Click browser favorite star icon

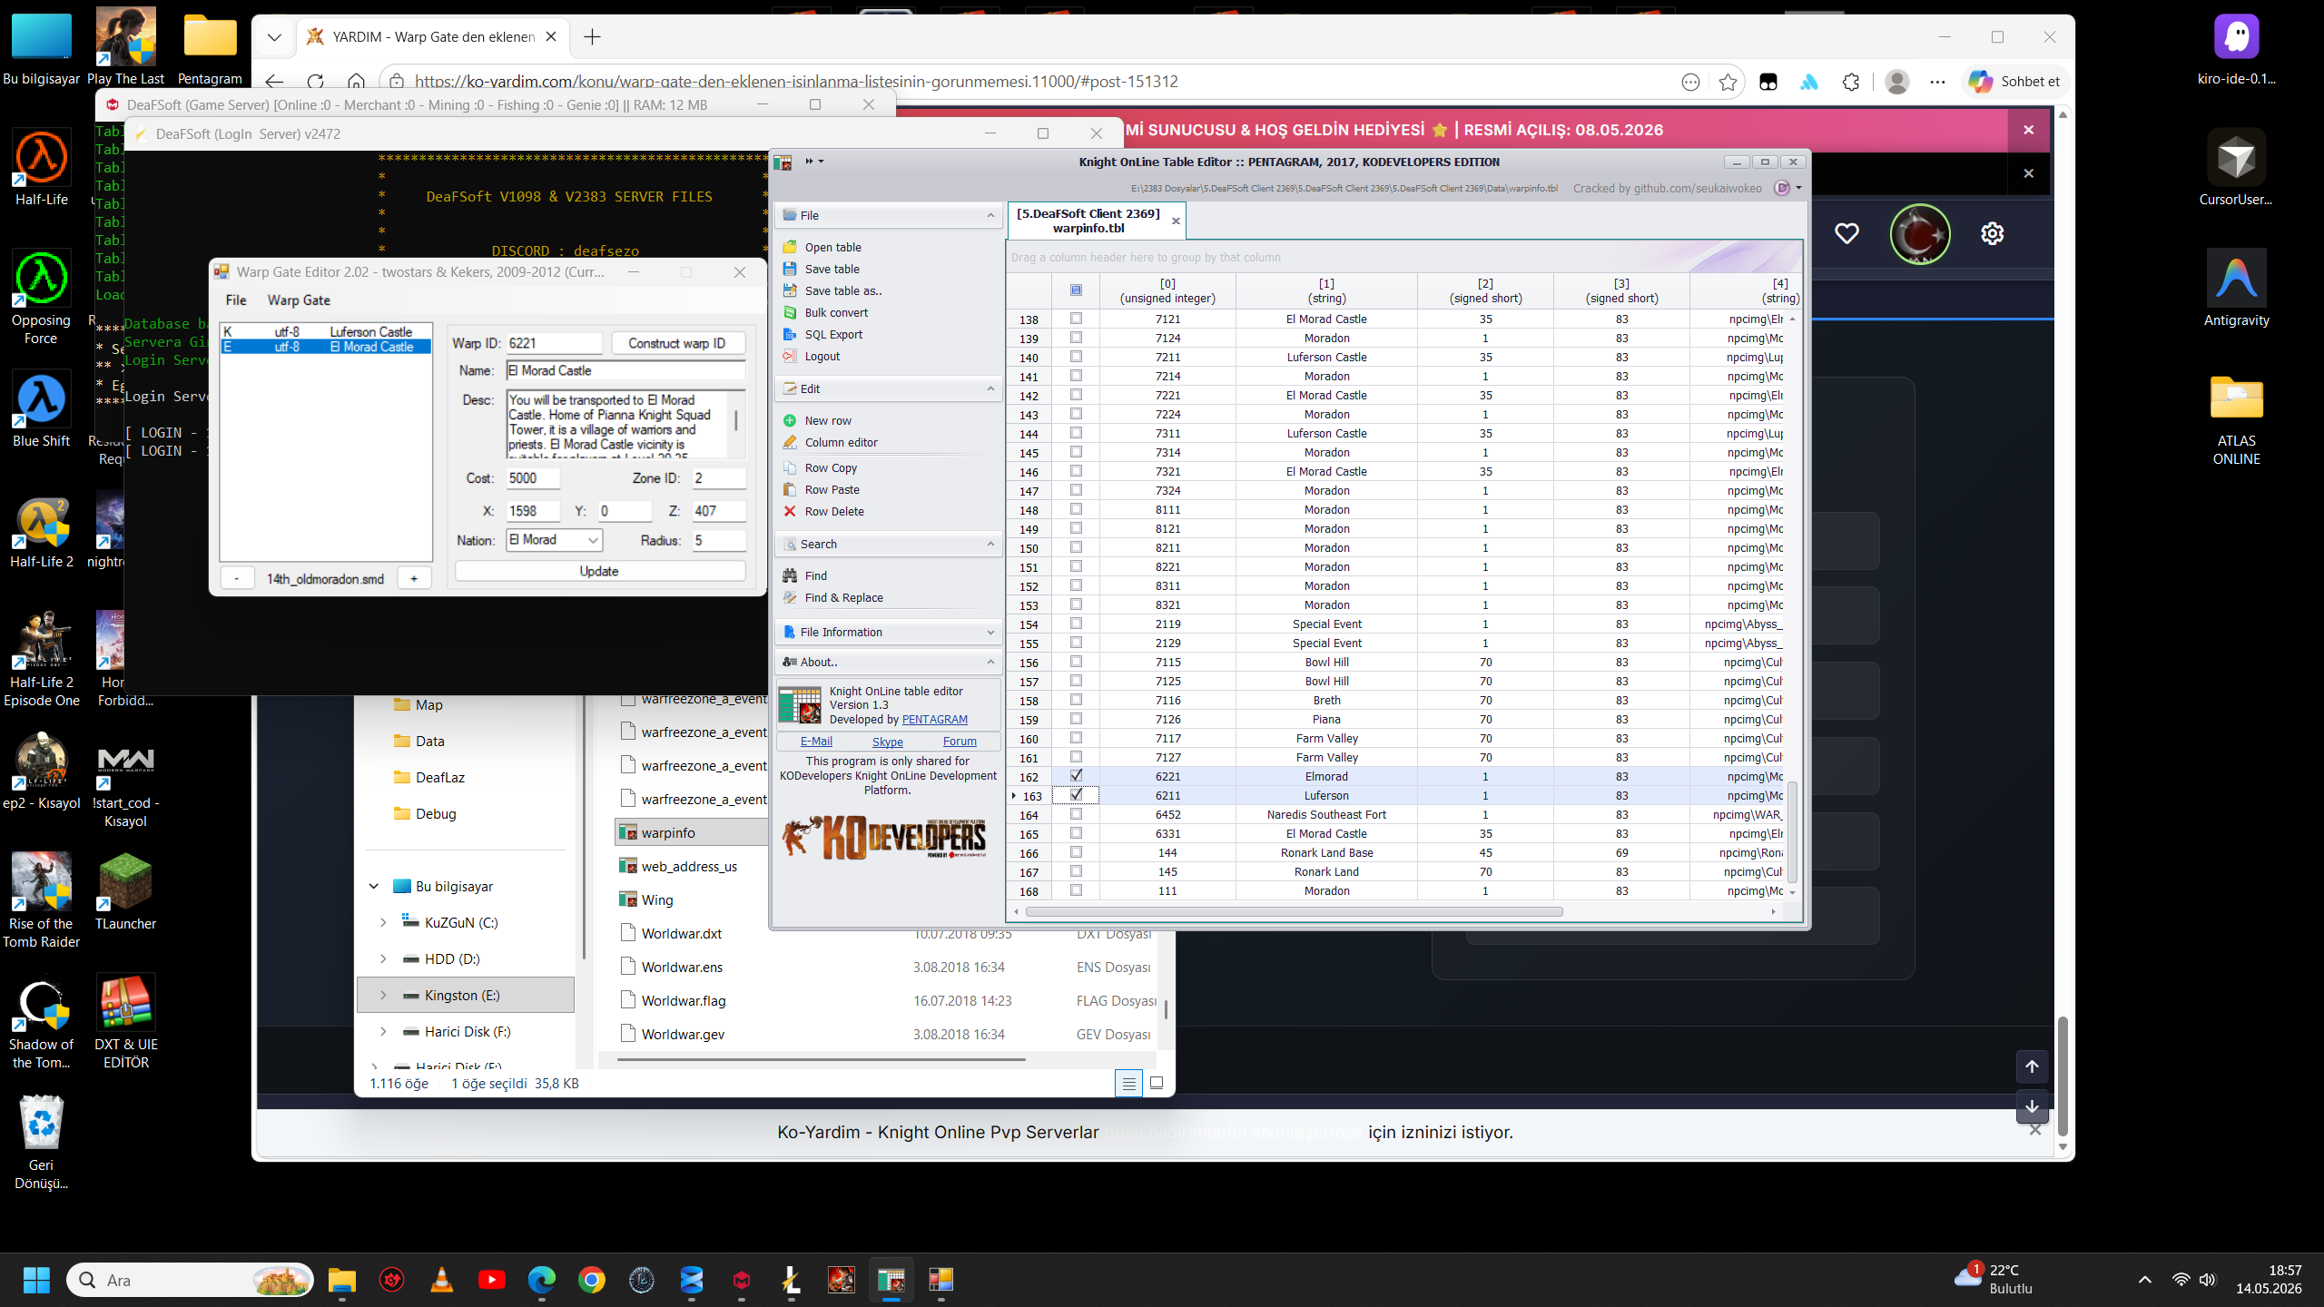[1728, 82]
